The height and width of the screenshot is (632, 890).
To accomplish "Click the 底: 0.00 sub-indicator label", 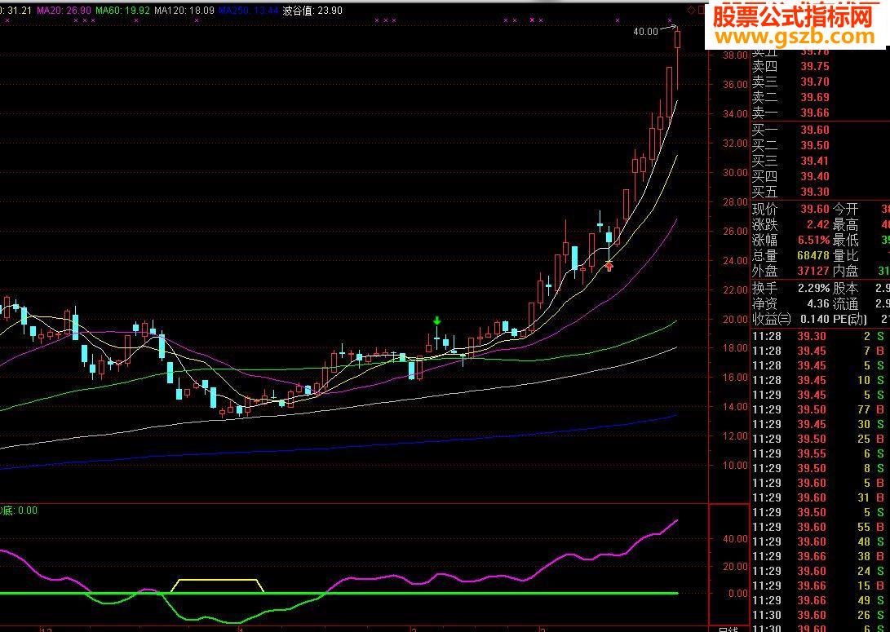I will coord(19,510).
